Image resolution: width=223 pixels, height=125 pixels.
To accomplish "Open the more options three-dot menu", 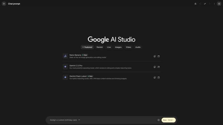I will pos(214,4).
